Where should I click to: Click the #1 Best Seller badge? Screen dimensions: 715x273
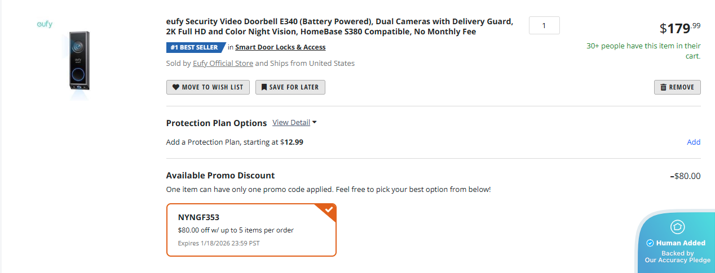195,47
